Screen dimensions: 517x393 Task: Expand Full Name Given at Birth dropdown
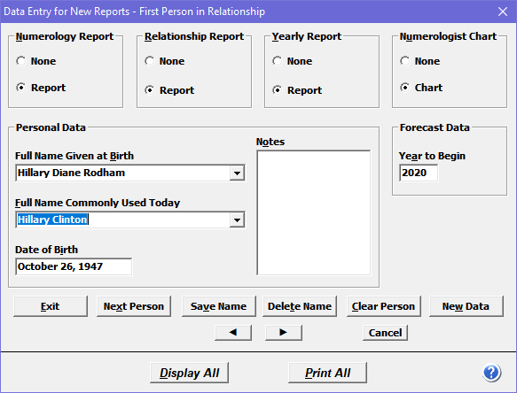237,173
